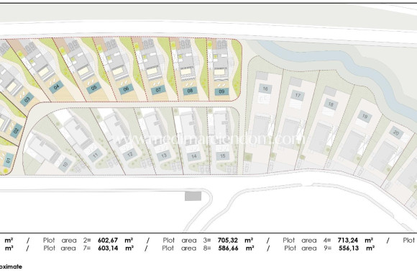Choose the plot 20 label

396,133
